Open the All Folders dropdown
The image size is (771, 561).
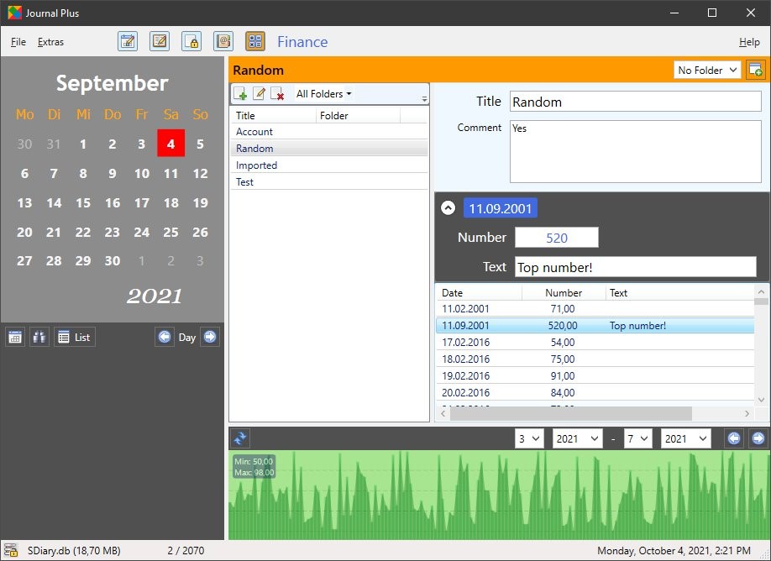323,94
